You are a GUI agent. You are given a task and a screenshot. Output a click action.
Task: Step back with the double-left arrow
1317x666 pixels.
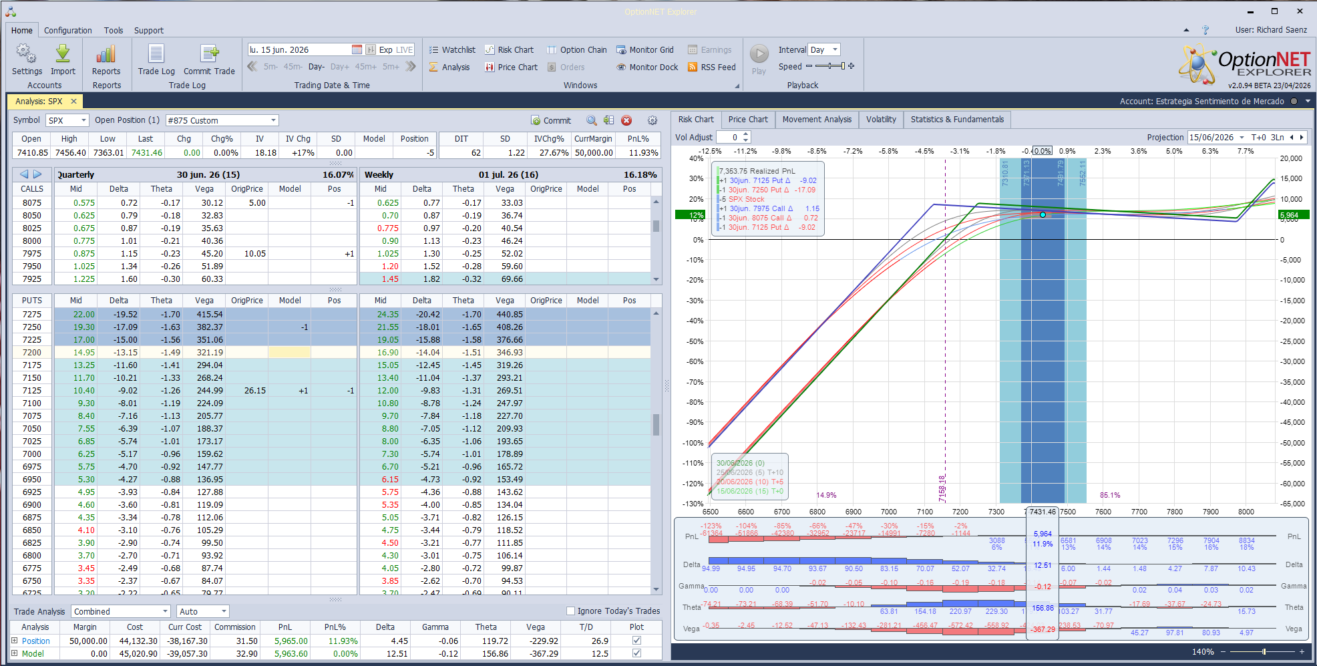click(252, 66)
